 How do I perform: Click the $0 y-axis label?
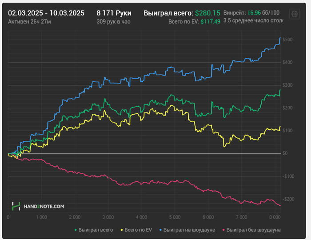285,153
